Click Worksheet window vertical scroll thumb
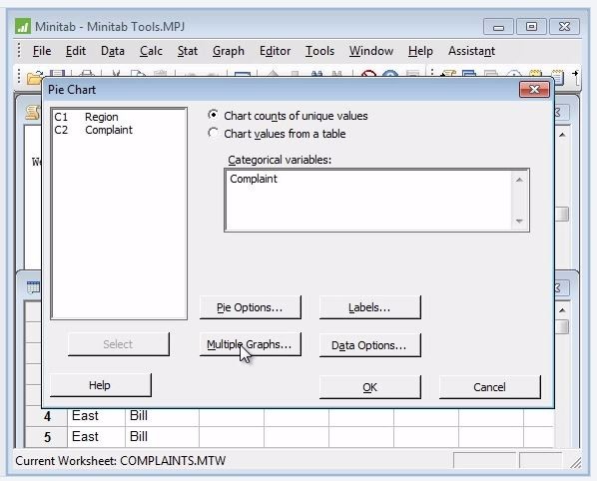 click(x=562, y=327)
